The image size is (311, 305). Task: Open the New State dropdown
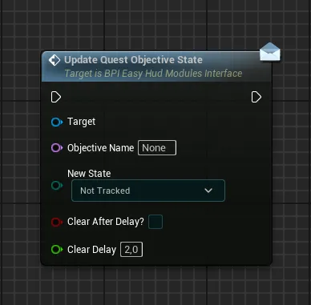pos(148,191)
